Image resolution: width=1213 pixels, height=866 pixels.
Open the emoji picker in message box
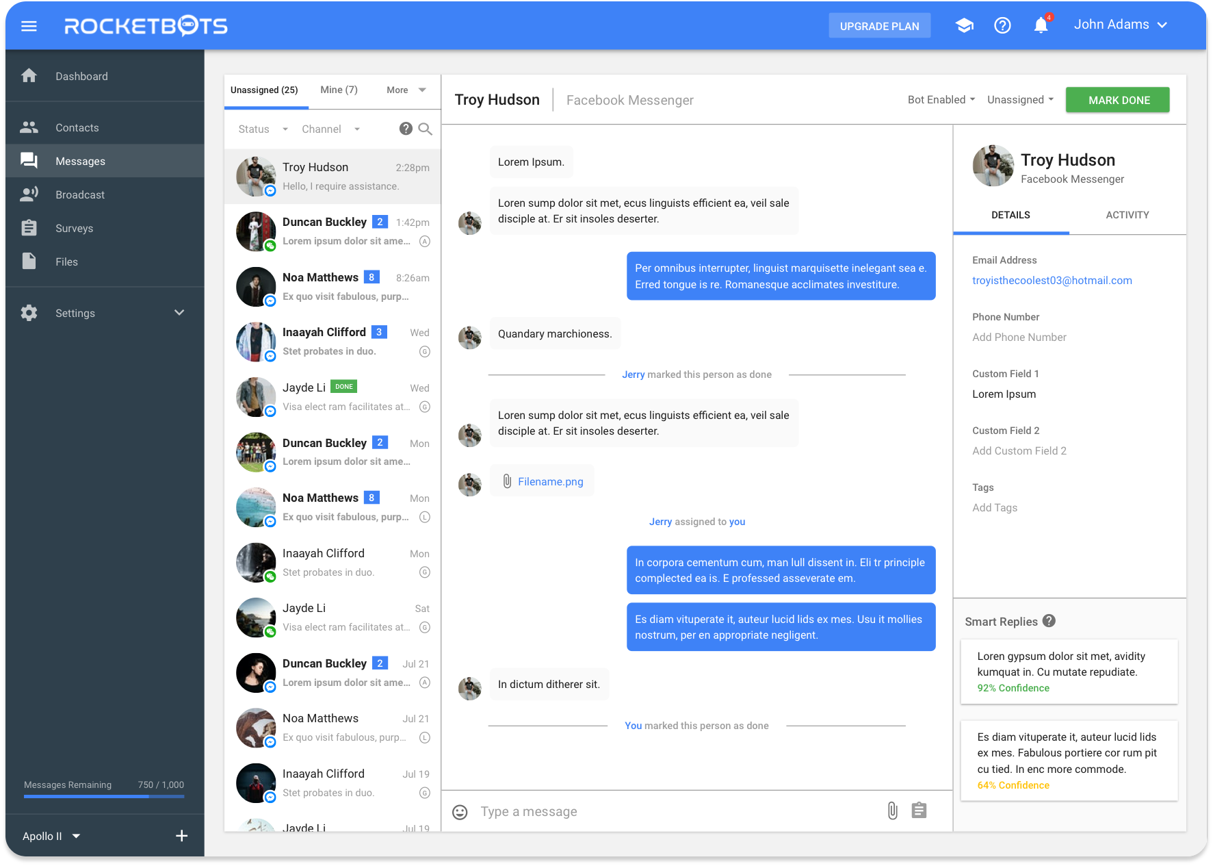point(460,812)
